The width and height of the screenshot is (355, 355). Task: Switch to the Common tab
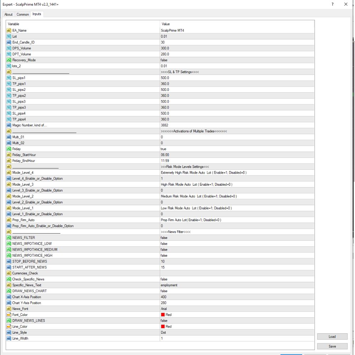23,14
